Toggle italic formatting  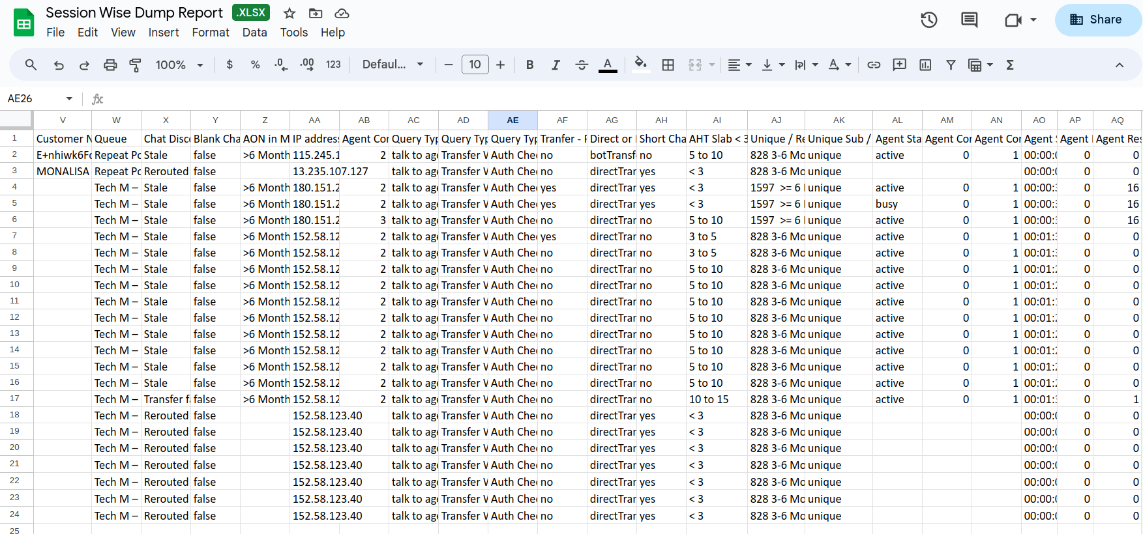pos(556,65)
